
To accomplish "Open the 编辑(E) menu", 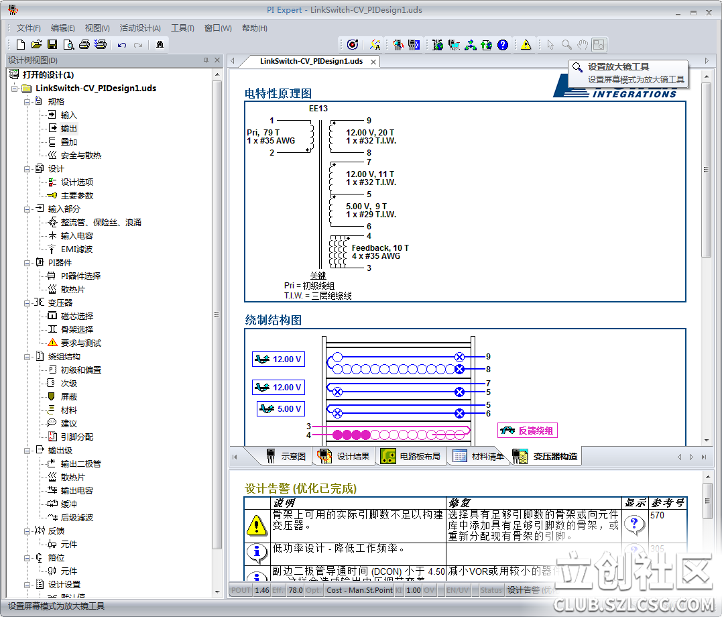I will click(x=62, y=28).
